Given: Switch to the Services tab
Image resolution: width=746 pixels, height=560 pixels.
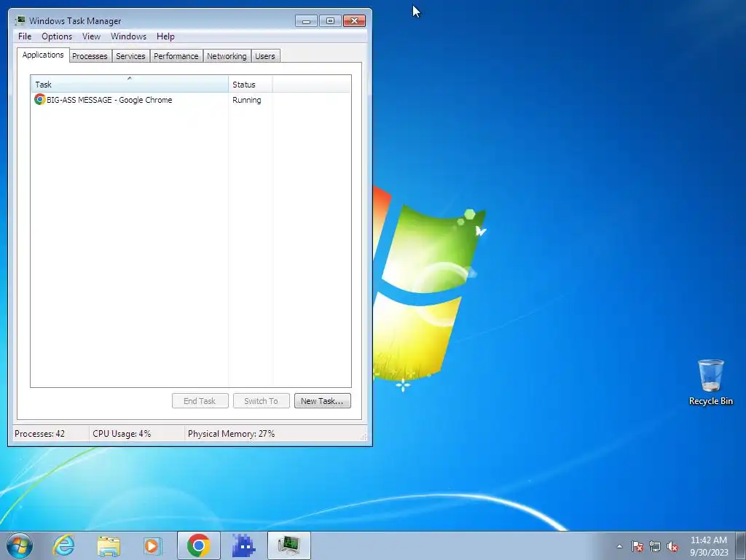Looking at the screenshot, I should click(x=130, y=56).
